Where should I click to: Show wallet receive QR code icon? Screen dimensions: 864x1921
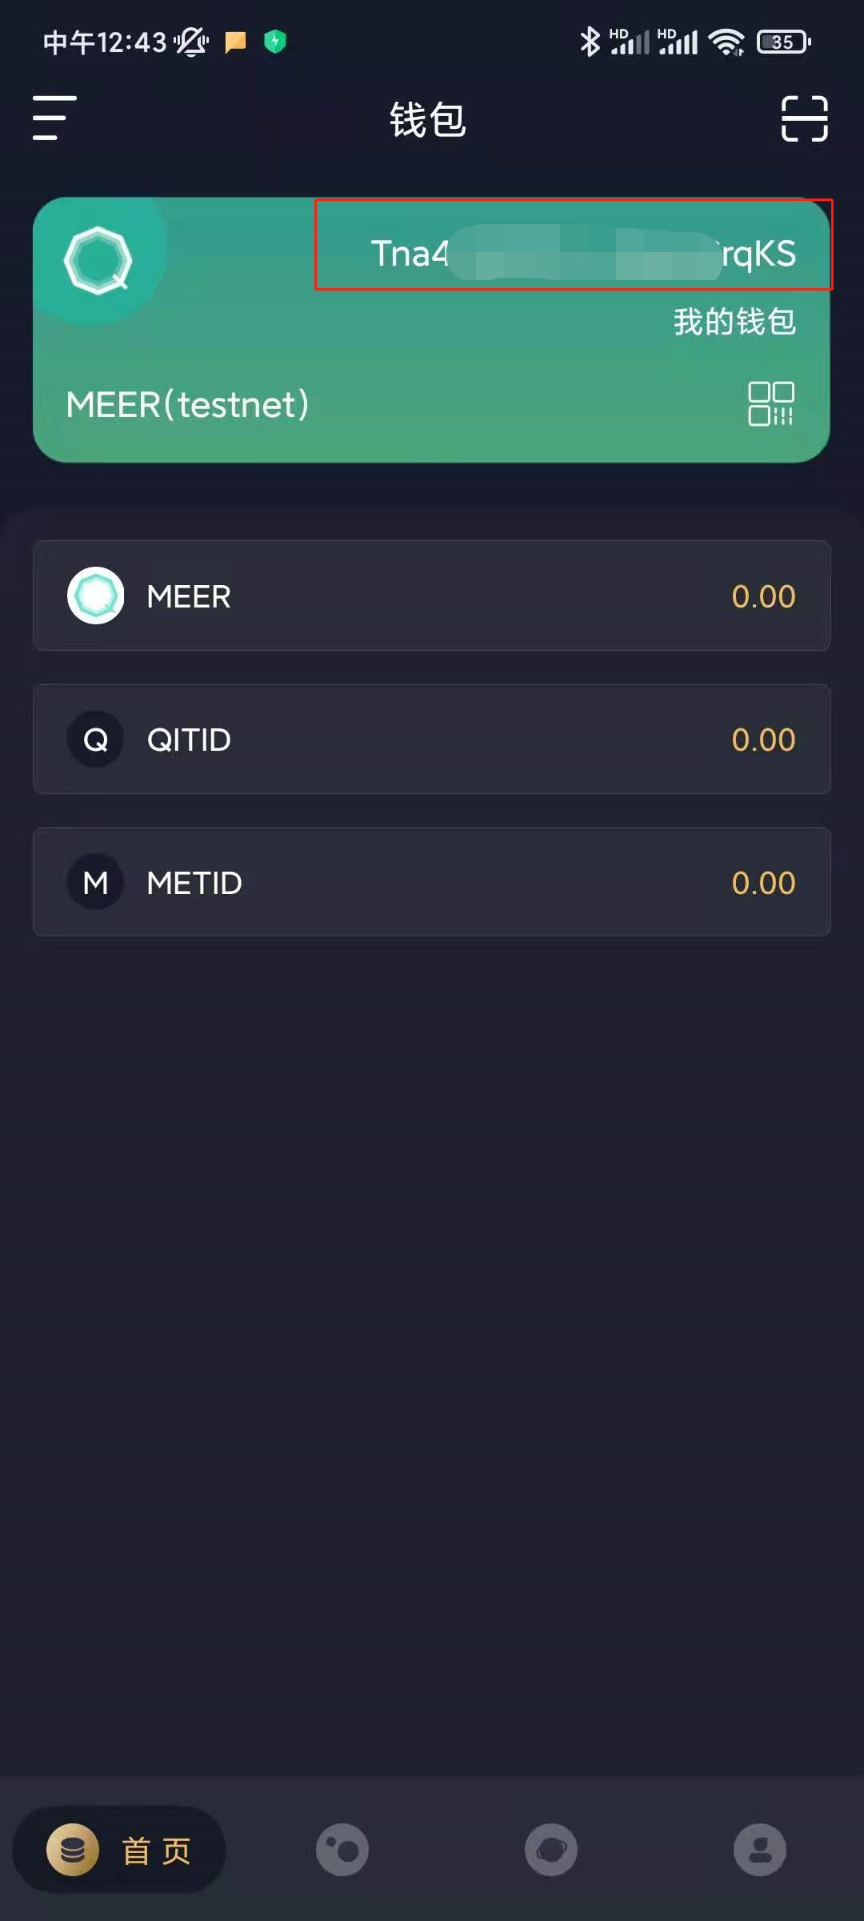click(x=771, y=403)
